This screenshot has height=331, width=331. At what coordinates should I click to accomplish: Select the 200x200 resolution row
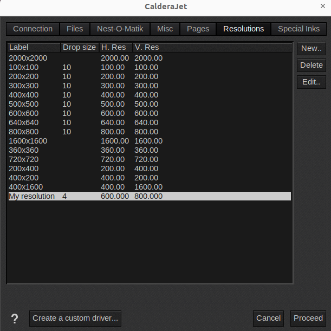[x=150, y=76]
